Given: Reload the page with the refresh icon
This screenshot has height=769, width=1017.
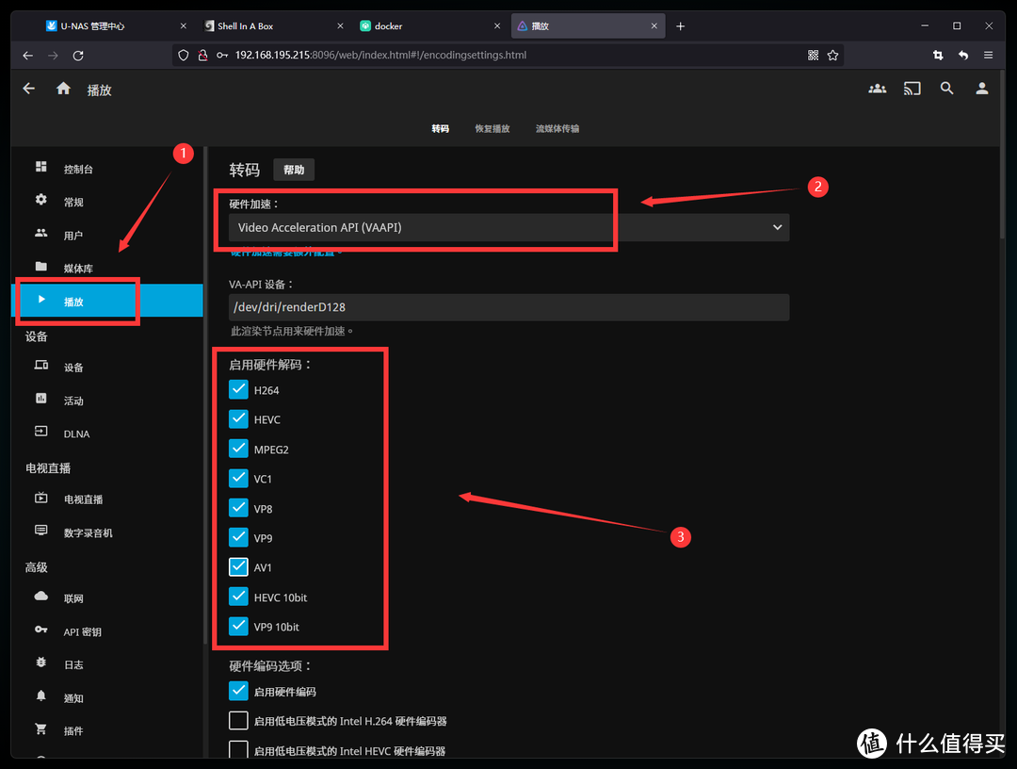Looking at the screenshot, I should click(78, 56).
